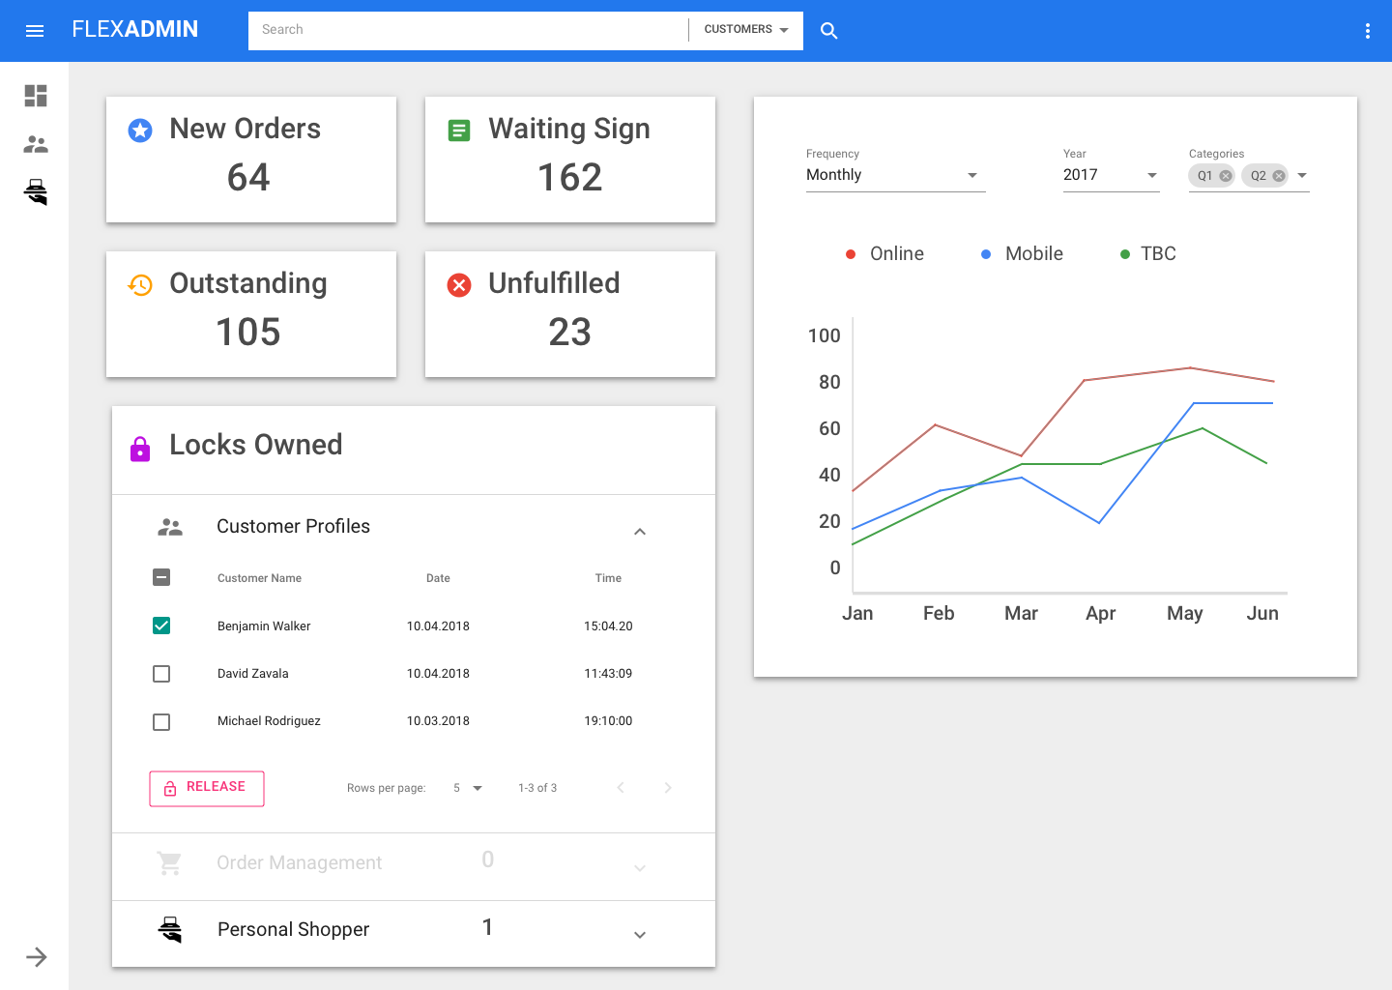1392x990 pixels.
Task: Expand sidebar with the bottom arrow icon
Action: (x=36, y=957)
